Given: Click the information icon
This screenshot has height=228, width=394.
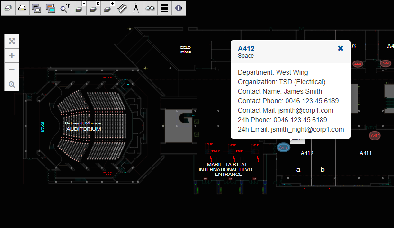Looking at the screenshot, I should point(179,8).
